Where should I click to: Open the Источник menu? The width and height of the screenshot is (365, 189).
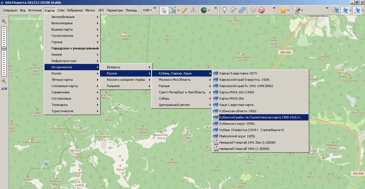(35, 10)
